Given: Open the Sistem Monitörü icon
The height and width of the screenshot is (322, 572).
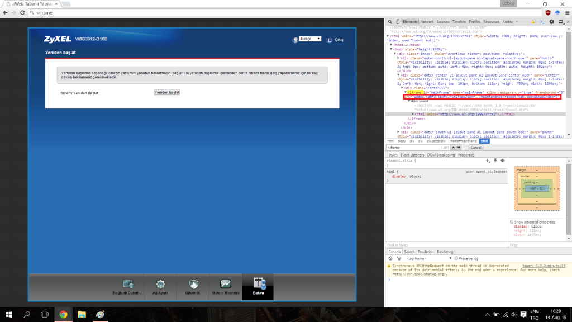Looking at the screenshot, I should (x=226, y=285).
